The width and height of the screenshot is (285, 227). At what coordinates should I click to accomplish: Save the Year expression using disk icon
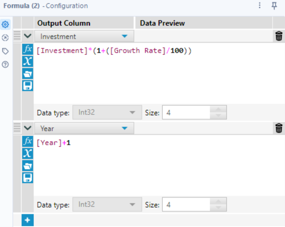27,177
